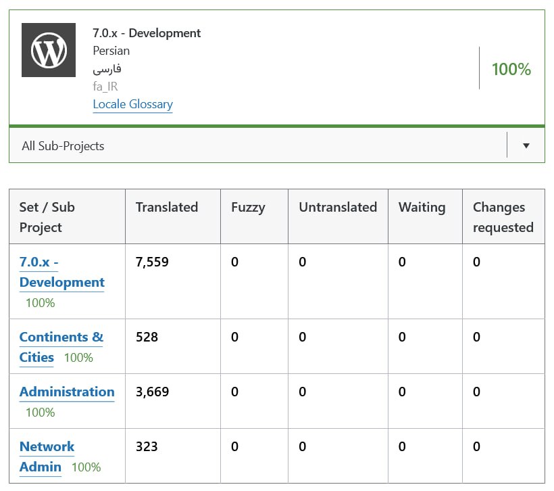Image resolution: width=554 pixels, height=491 pixels.
Task: Click the Changes requested column header
Action: [x=503, y=217]
